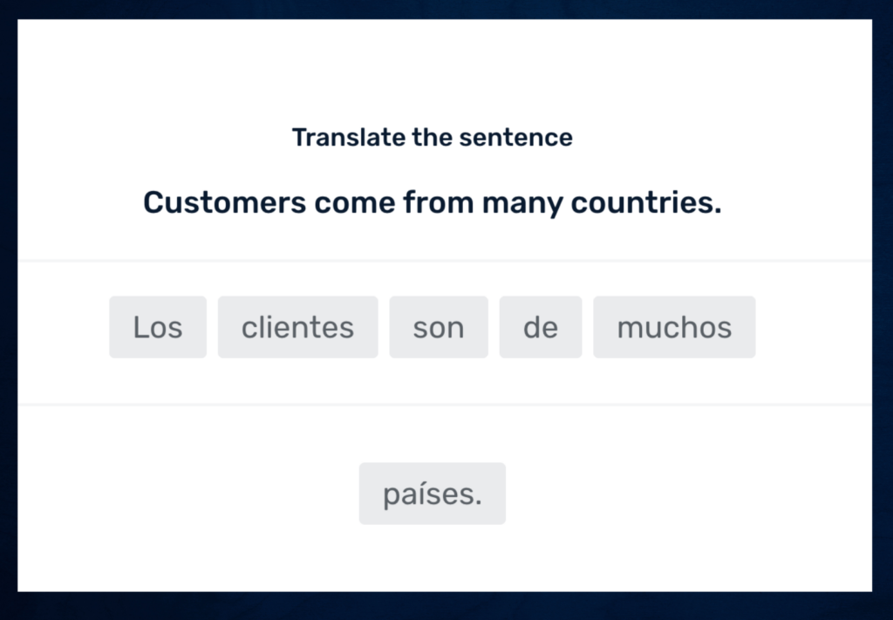Viewport: 893px width, 620px height.
Task: Pick the preposition tile "de"
Action: coord(541,327)
